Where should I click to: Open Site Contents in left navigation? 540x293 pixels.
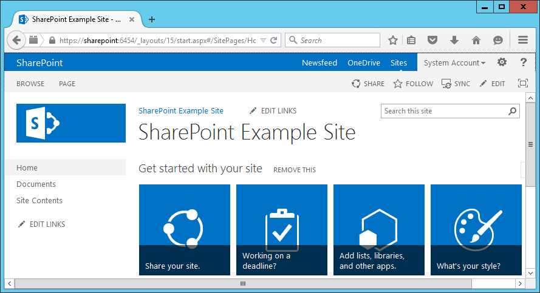(39, 201)
